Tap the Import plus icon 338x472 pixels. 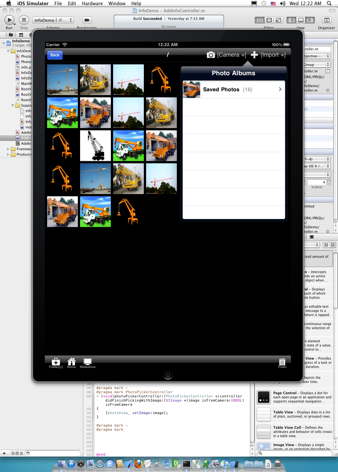(254, 55)
